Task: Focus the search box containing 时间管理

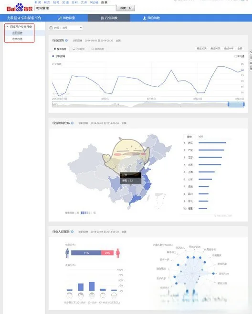Action: (75, 8)
